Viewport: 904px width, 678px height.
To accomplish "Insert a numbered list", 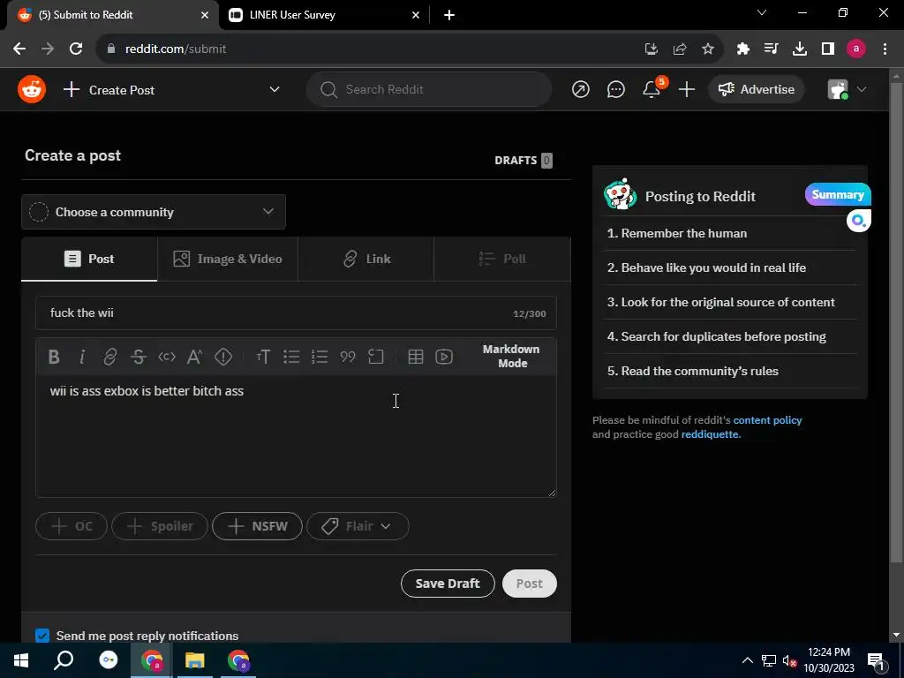I will [x=320, y=357].
